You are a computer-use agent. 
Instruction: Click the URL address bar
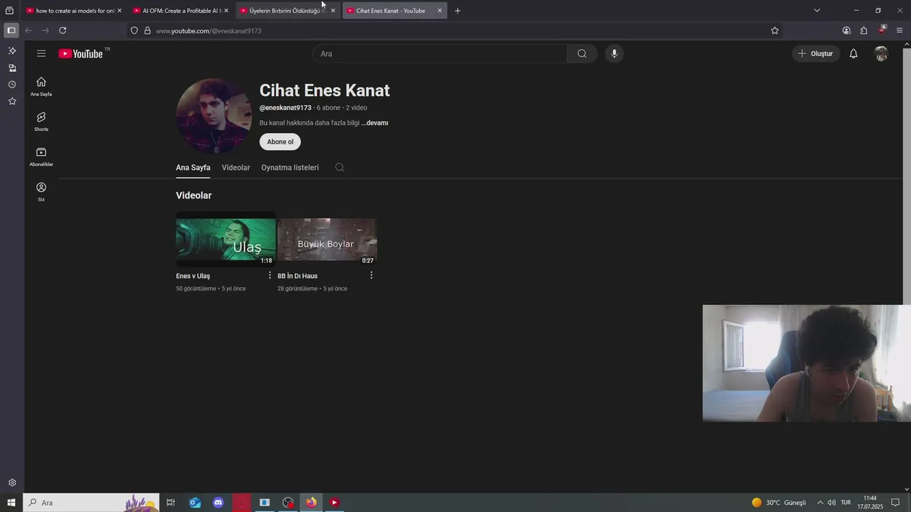(x=455, y=31)
